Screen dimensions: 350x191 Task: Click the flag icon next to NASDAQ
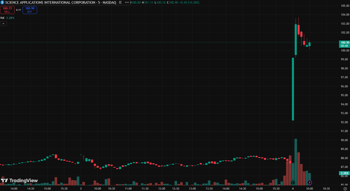[x=120, y=2]
